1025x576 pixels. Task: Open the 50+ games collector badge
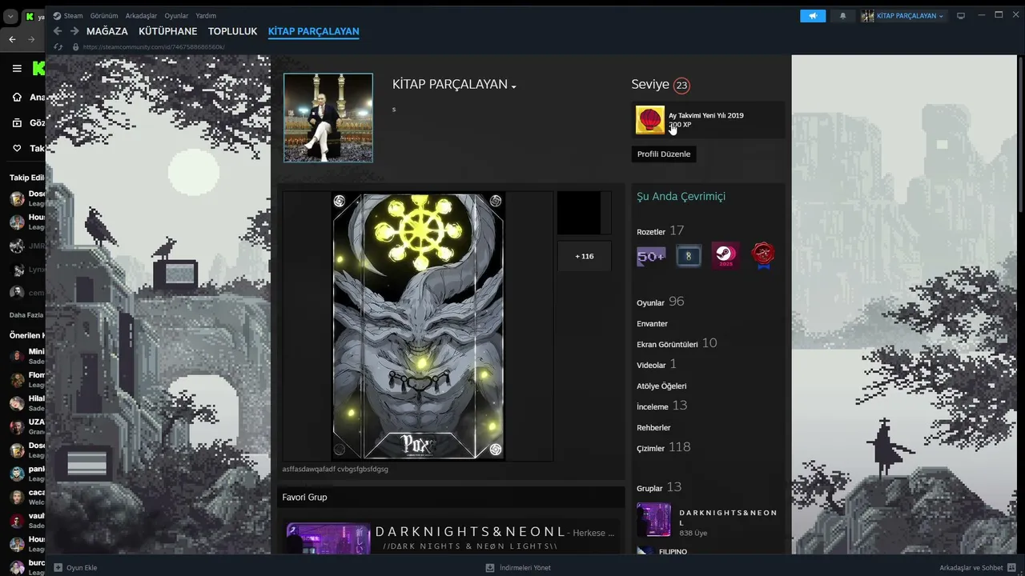point(650,256)
